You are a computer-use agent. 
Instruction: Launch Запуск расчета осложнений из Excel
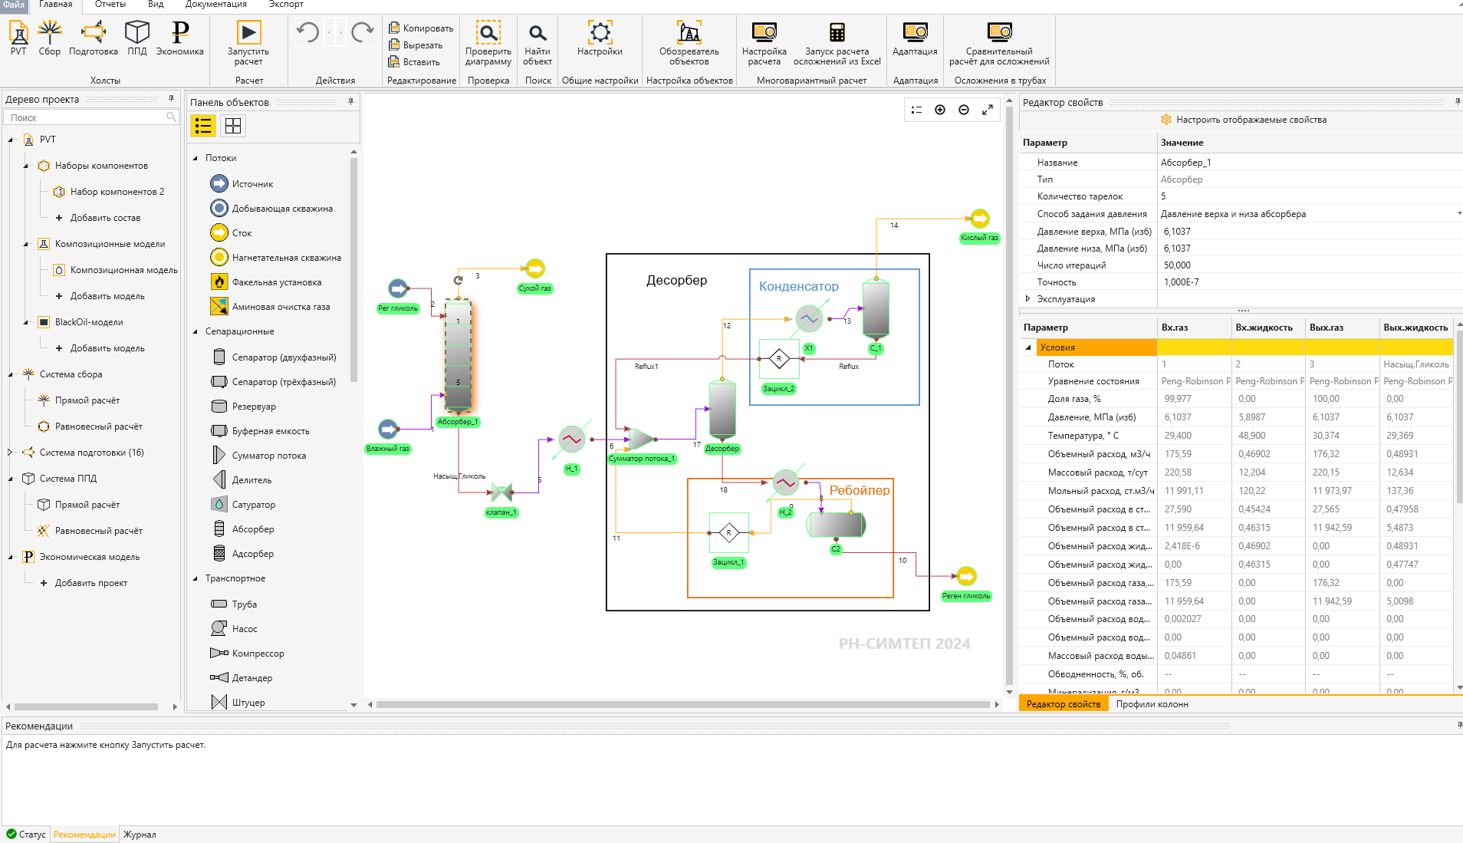pos(837,43)
